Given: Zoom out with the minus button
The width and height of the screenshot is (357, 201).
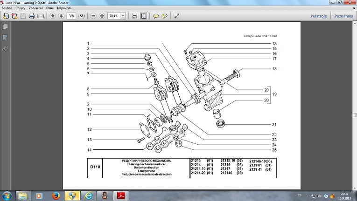Looking at the screenshot, I should pyautogui.click(x=93, y=16).
